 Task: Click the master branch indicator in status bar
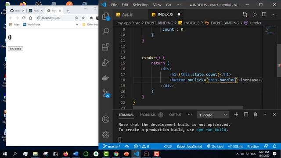112,146
